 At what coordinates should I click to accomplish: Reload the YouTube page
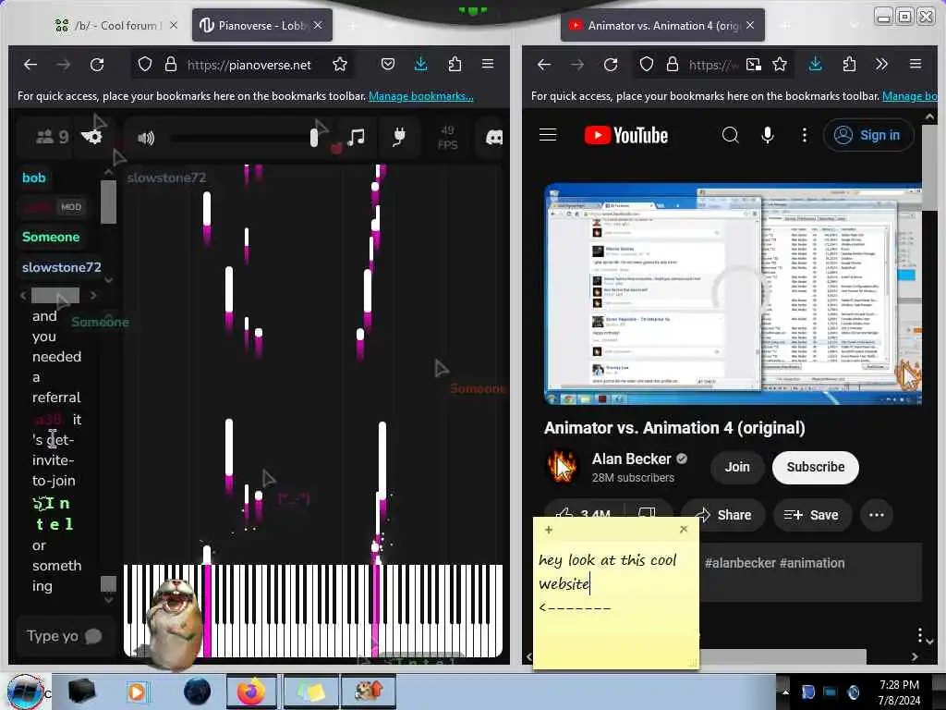click(x=611, y=64)
